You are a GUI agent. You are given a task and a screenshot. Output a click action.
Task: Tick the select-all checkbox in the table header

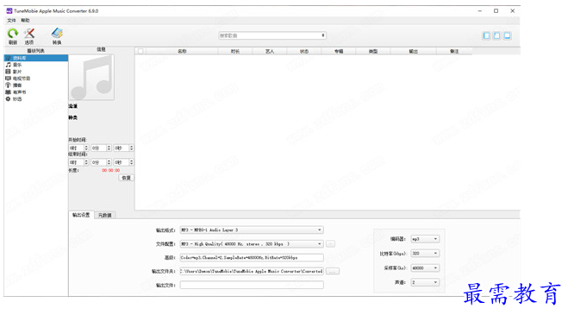140,51
